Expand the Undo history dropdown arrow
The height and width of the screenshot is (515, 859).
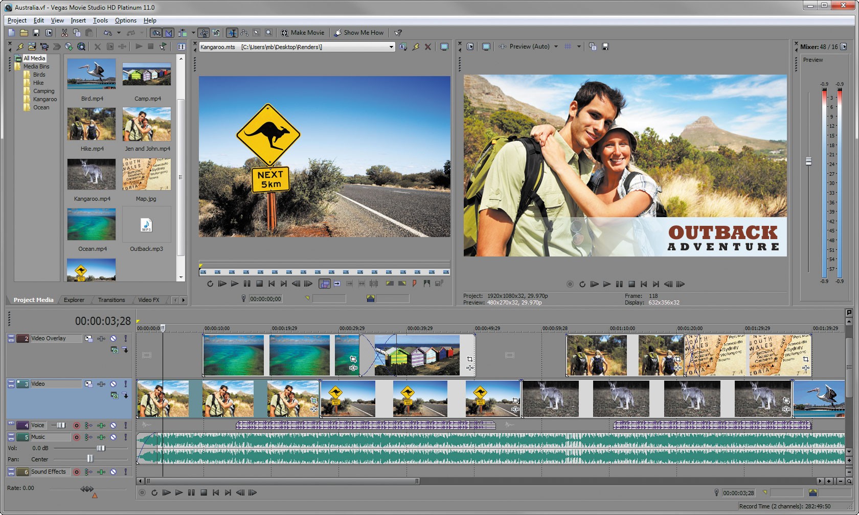click(119, 33)
